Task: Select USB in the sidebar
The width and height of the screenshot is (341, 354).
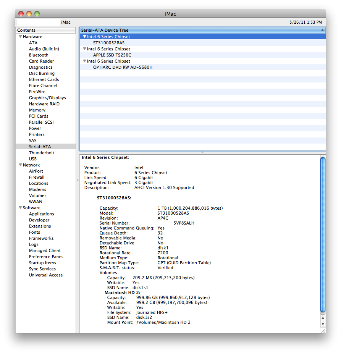Action: tap(33, 159)
